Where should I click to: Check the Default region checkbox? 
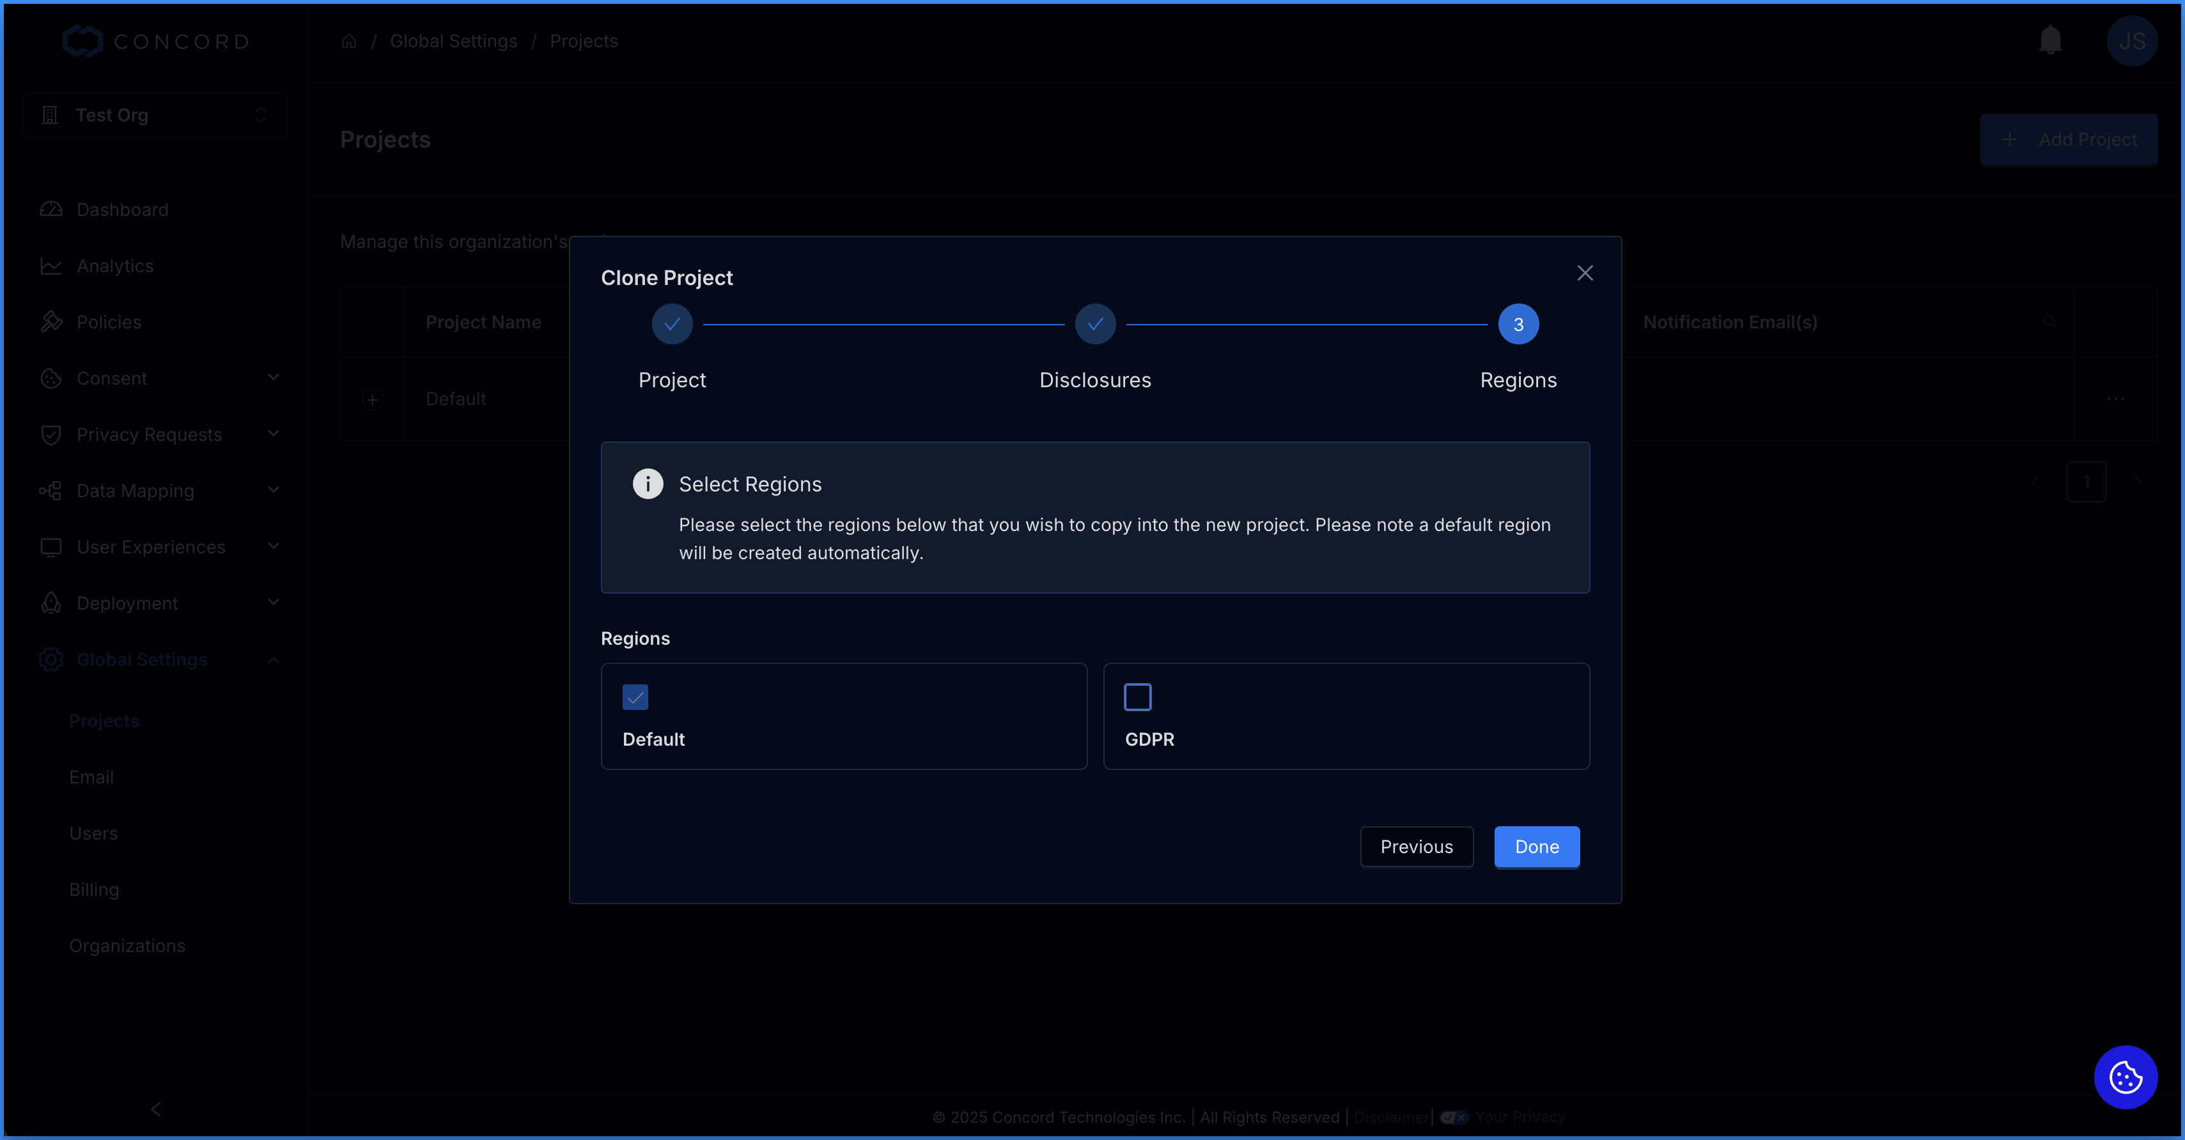634,697
